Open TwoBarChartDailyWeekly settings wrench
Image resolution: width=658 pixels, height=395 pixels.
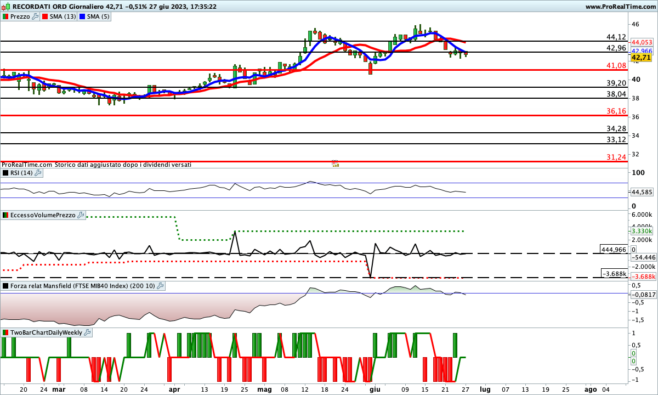[88, 332]
